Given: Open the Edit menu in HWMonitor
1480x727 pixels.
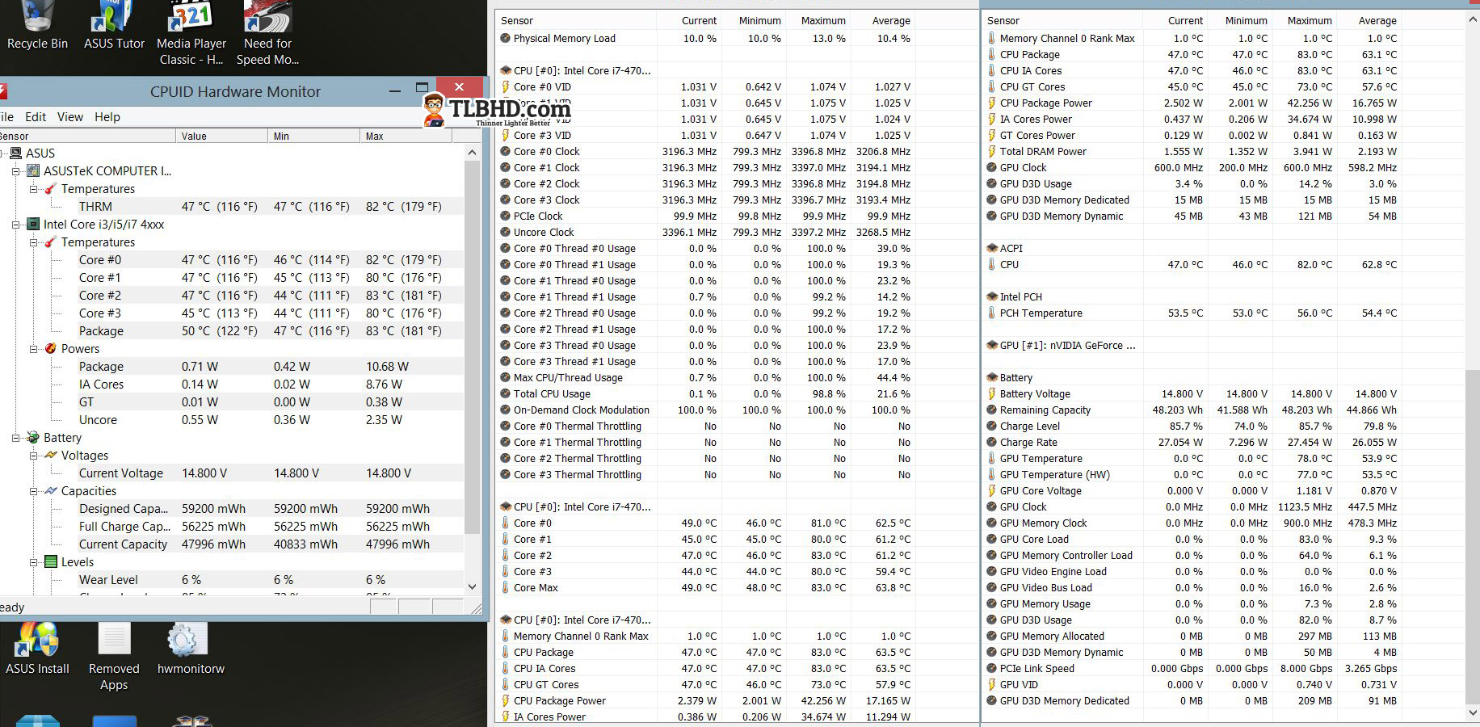Looking at the screenshot, I should pos(36,116).
